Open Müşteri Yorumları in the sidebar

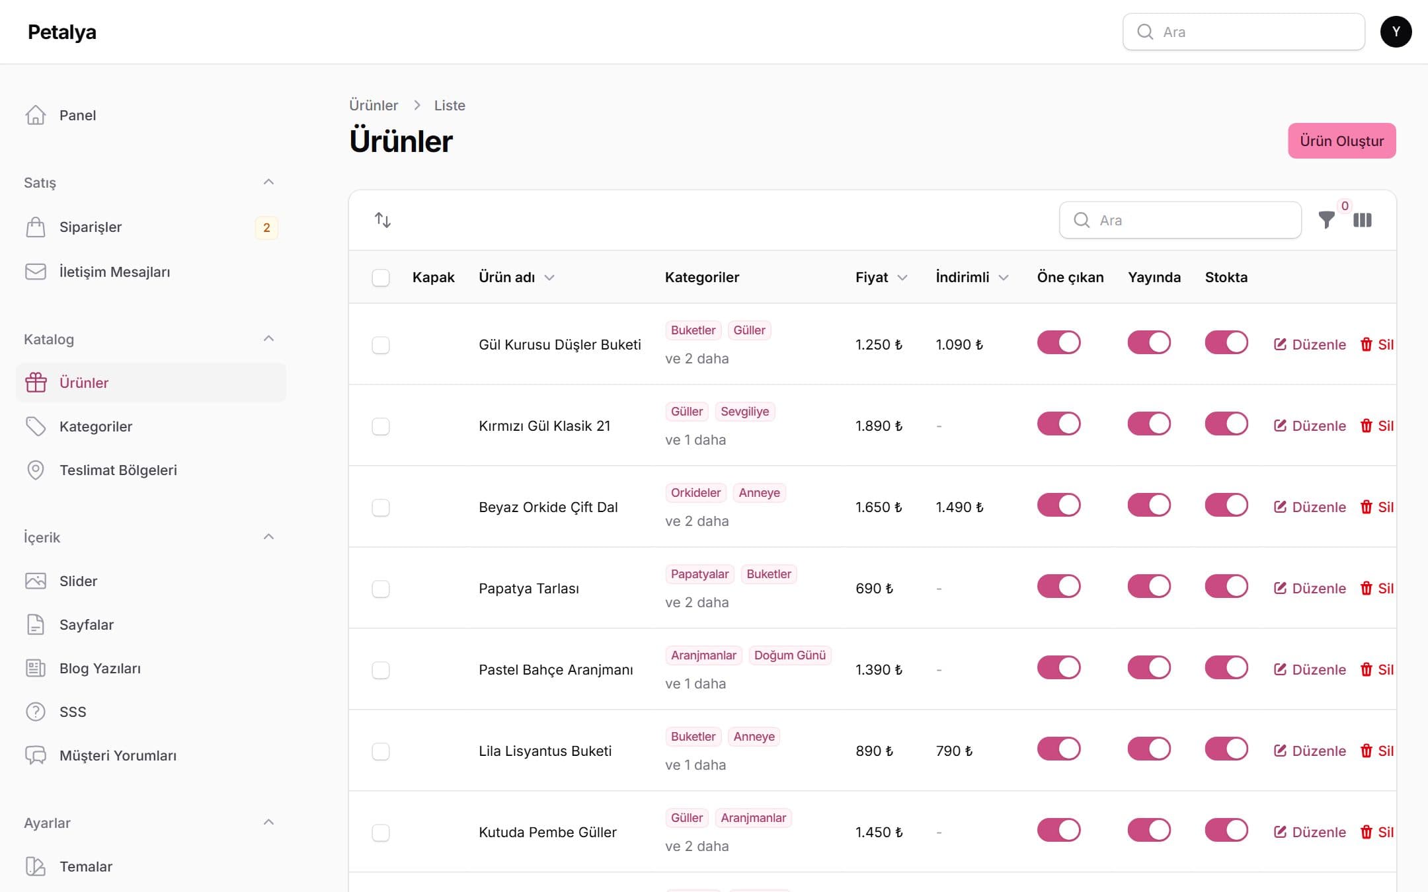tap(151, 755)
